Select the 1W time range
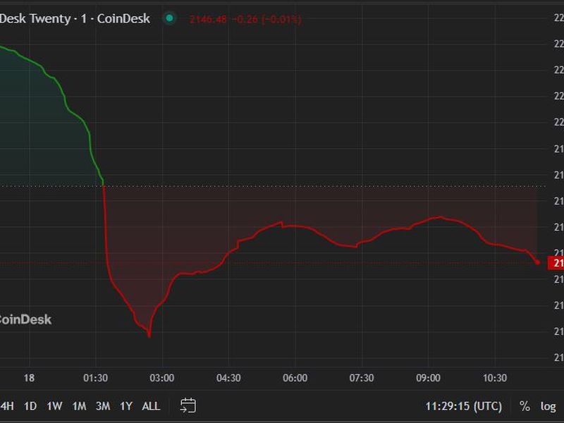This screenshot has height=423, width=564. [x=54, y=406]
